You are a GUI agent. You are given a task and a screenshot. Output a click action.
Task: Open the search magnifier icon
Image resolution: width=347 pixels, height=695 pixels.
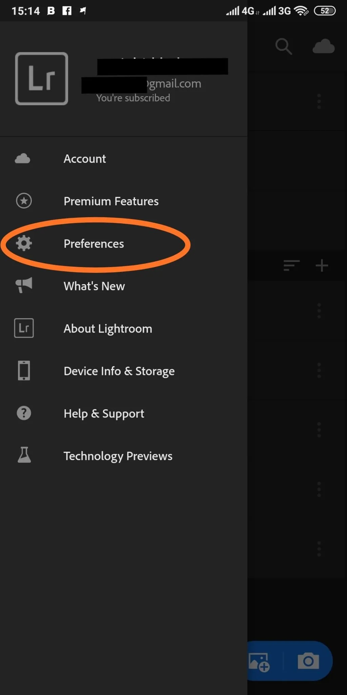point(284,47)
